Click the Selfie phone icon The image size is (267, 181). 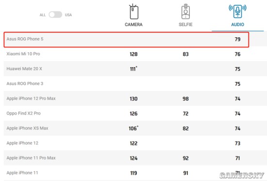point(185,12)
